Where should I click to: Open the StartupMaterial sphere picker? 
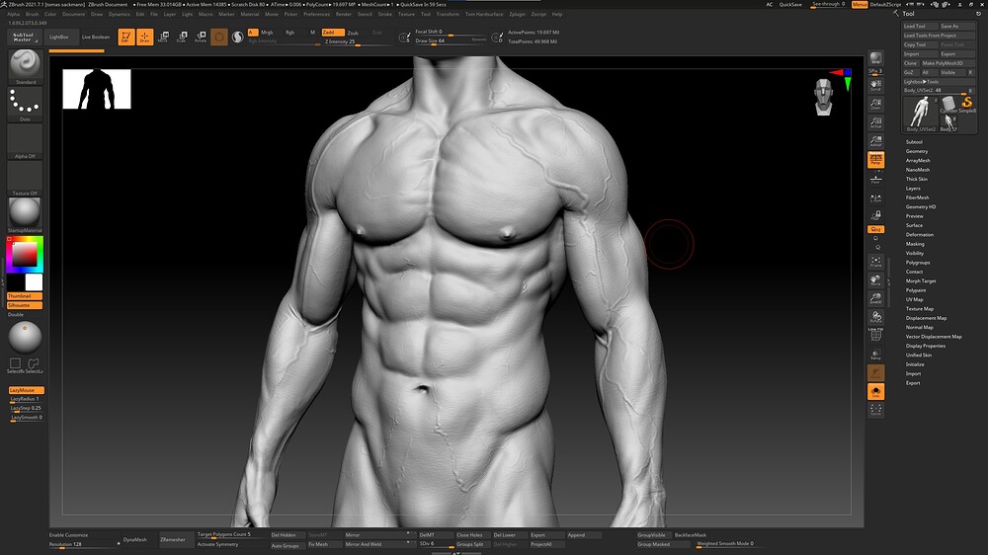(26, 215)
